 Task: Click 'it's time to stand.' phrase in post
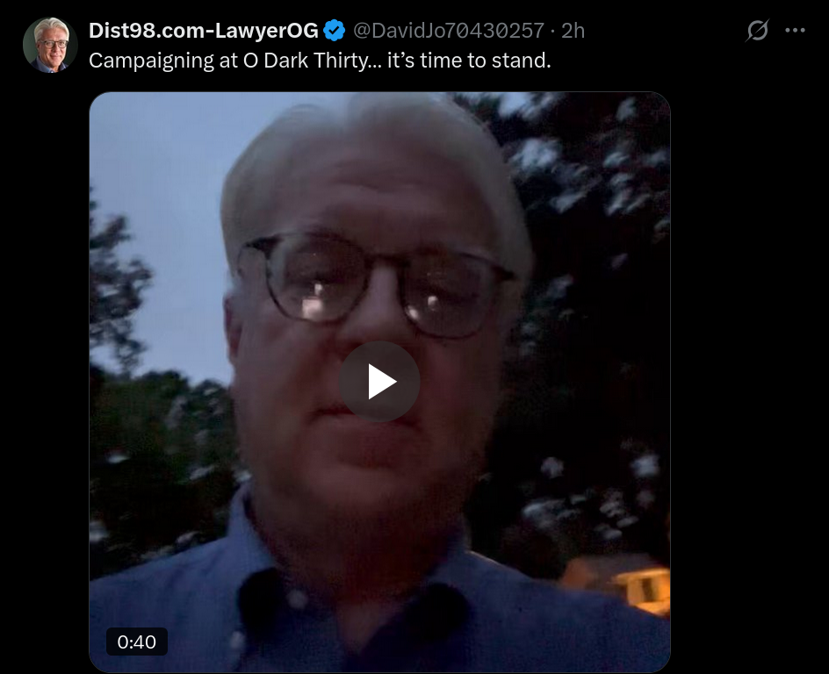tap(469, 61)
